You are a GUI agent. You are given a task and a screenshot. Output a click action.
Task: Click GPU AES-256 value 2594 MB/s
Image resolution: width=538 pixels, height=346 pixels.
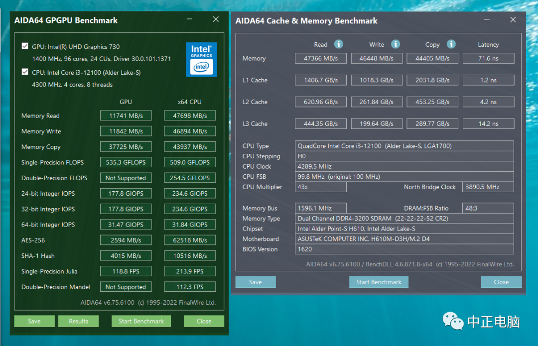pos(126,240)
